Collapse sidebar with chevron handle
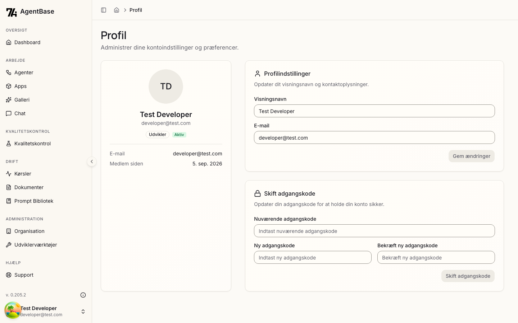518x323 pixels. (x=92, y=161)
